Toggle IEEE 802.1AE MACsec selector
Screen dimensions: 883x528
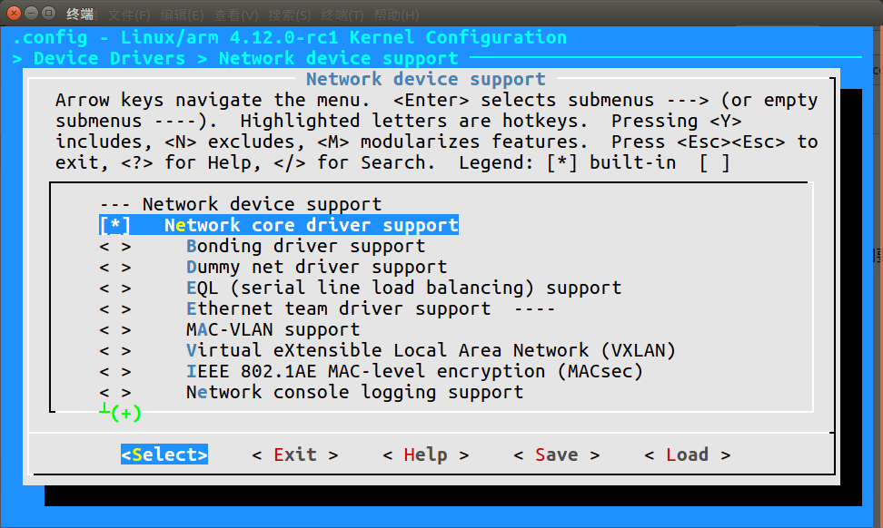114,372
